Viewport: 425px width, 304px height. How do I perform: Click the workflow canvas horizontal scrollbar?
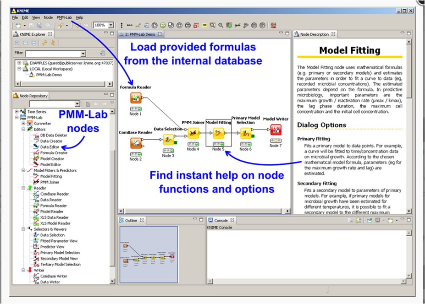point(204,211)
